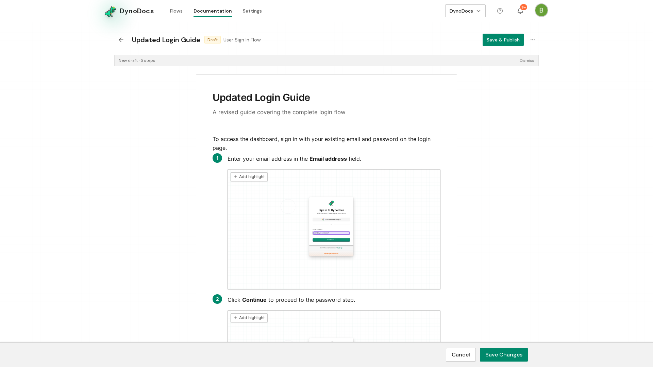Image resolution: width=653 pixels, height=367 pixels.
Task: Click the Updated Login Guide title in header
Action: 166,40
